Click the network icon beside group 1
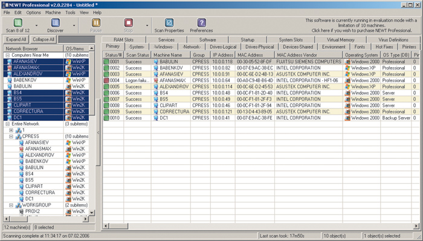 click(18, 130)
